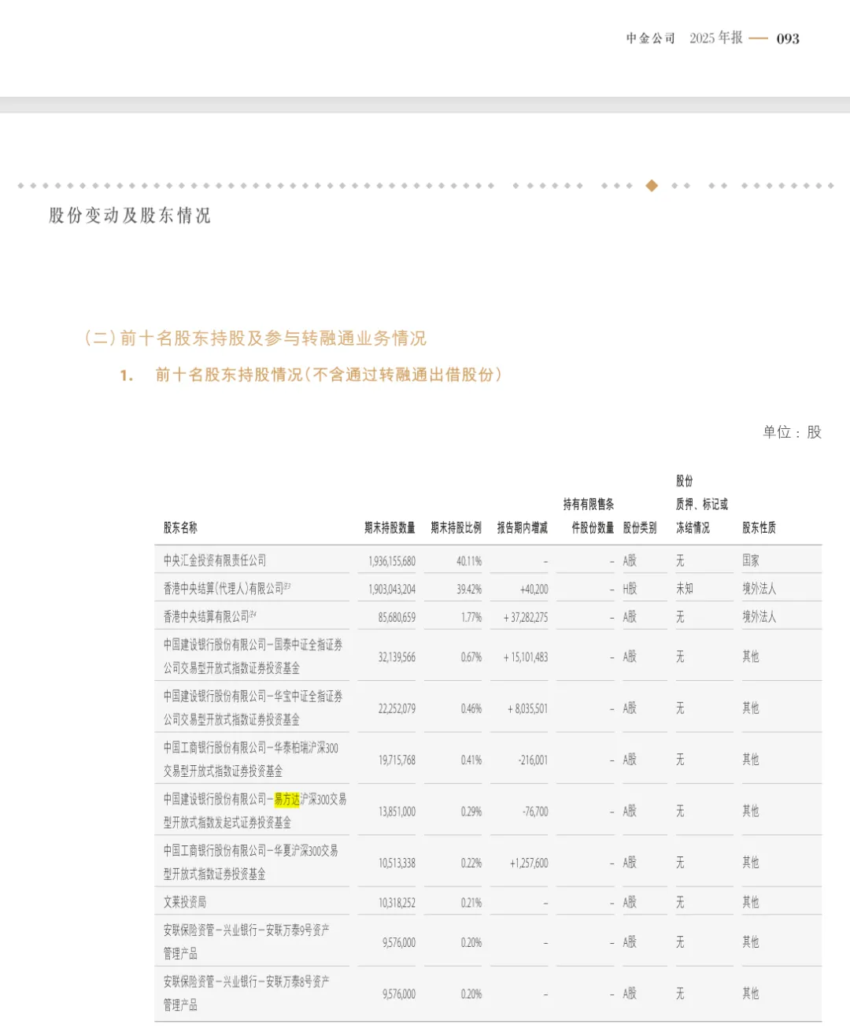Click the change value -216,001

coord(533,760)
